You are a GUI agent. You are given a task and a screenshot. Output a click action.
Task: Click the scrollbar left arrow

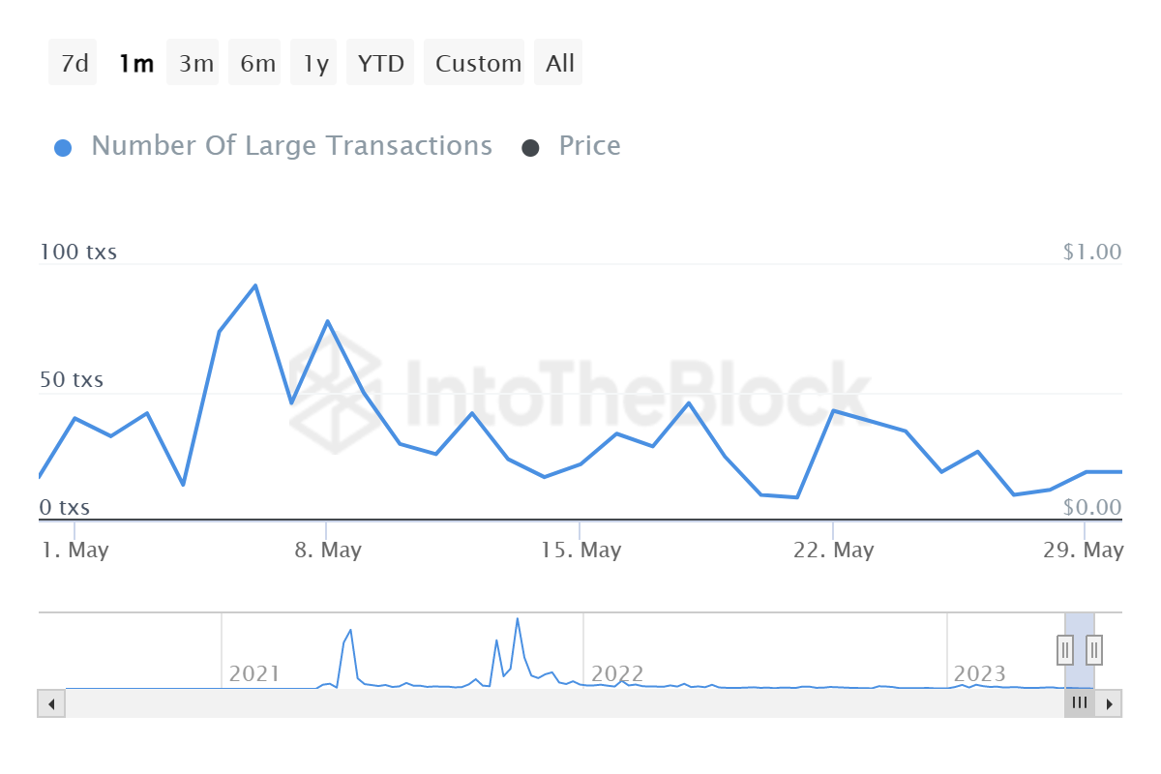point(51,703)
